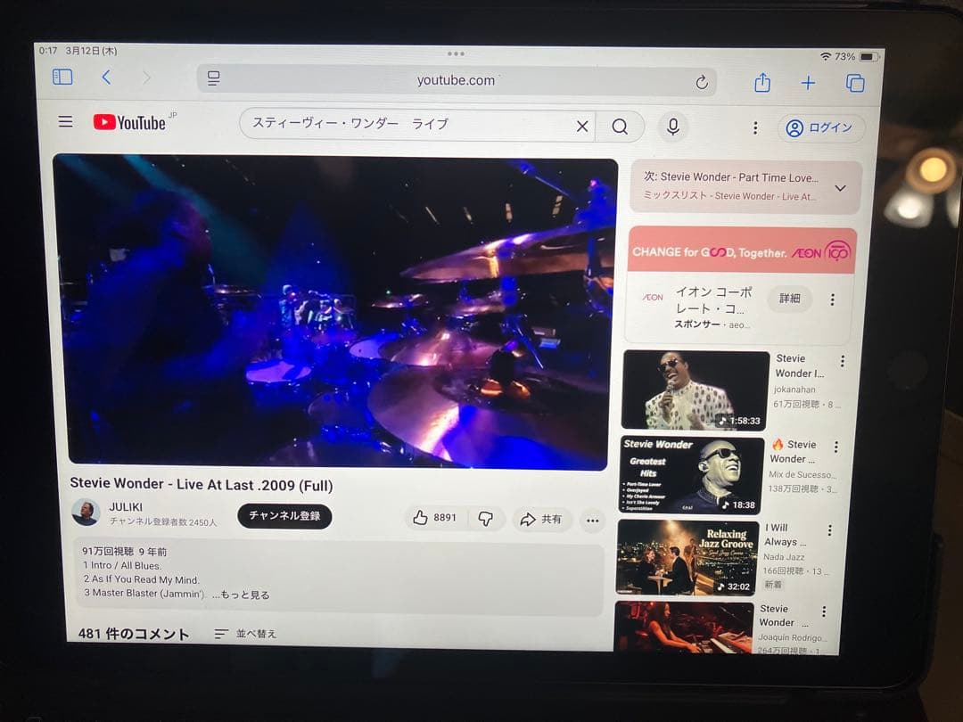The image size is (963, 722).
Task: Sort comments with 並べ替え
Action: click(x=246, y=634)
